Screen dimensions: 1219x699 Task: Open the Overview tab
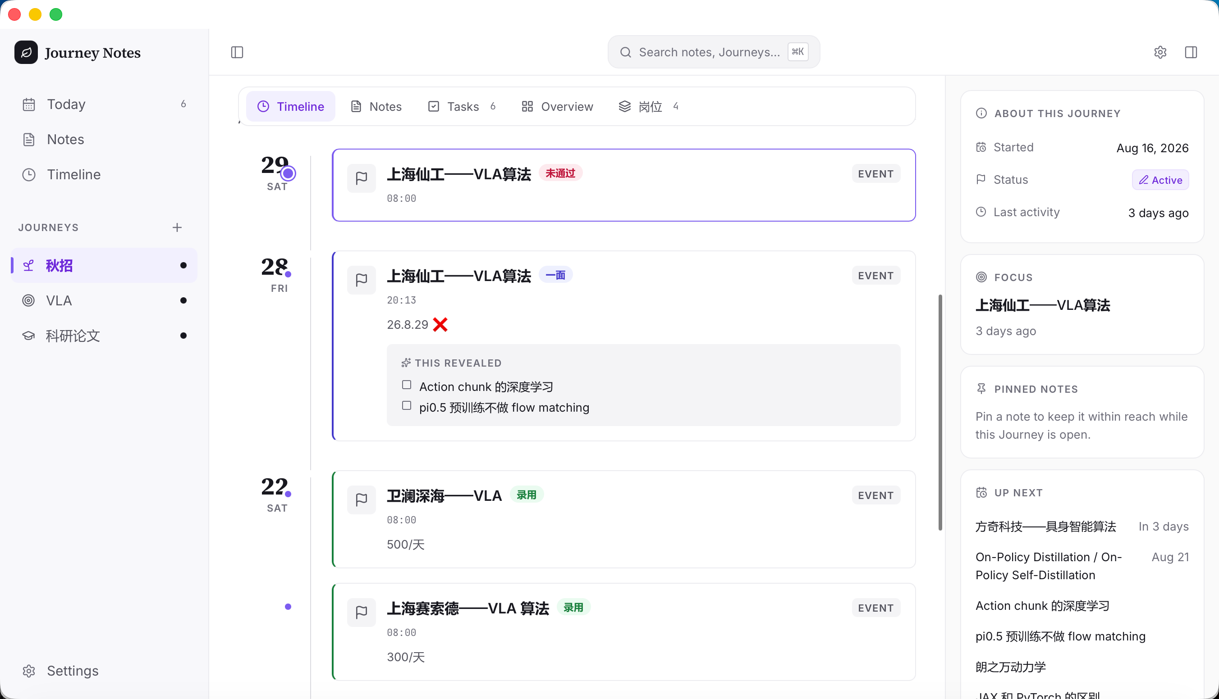pyautogui.click(x=557, y=106)
